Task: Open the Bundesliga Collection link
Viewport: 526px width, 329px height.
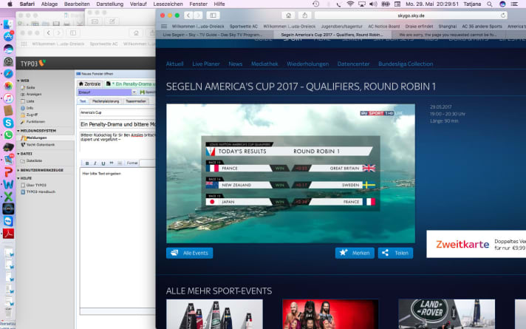Action: 406,64
